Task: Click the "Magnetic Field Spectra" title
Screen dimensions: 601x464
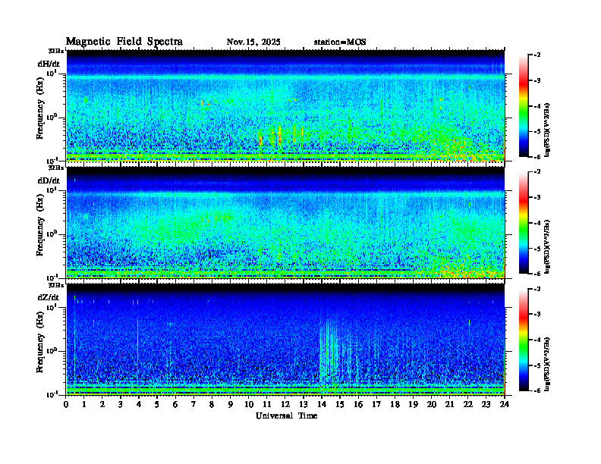Action: click(x=124, y=42)
